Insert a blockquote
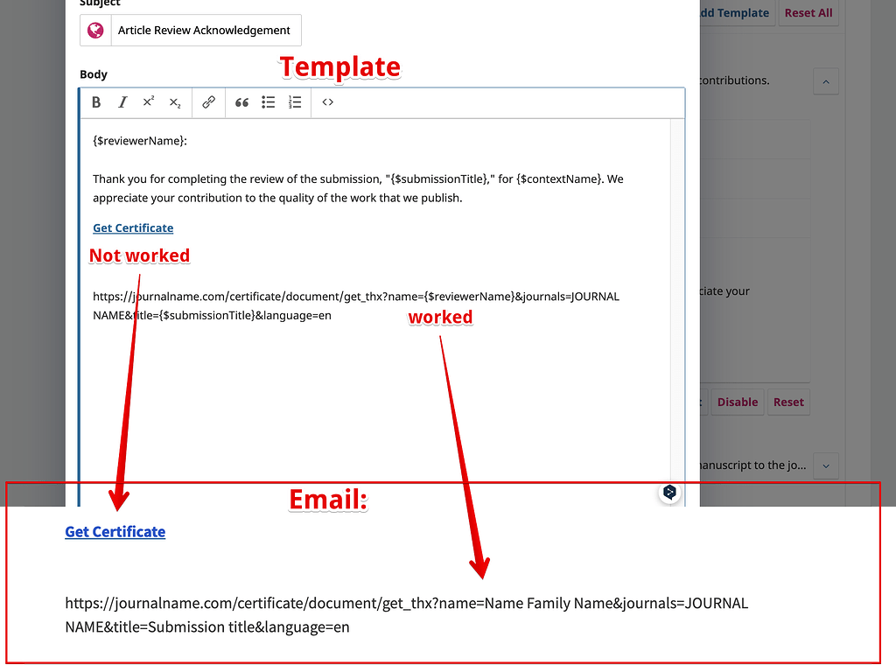This screenshot has width=896, height=665. pyautogui.click(x=241, y=102)
